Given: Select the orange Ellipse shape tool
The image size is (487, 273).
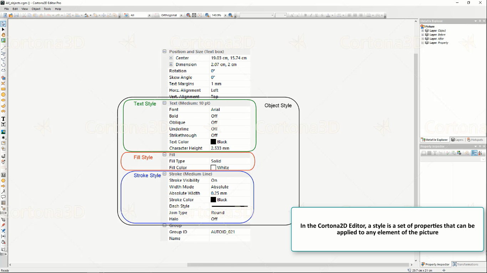Looking at the screenshot, I should click(x=3, y=100).
